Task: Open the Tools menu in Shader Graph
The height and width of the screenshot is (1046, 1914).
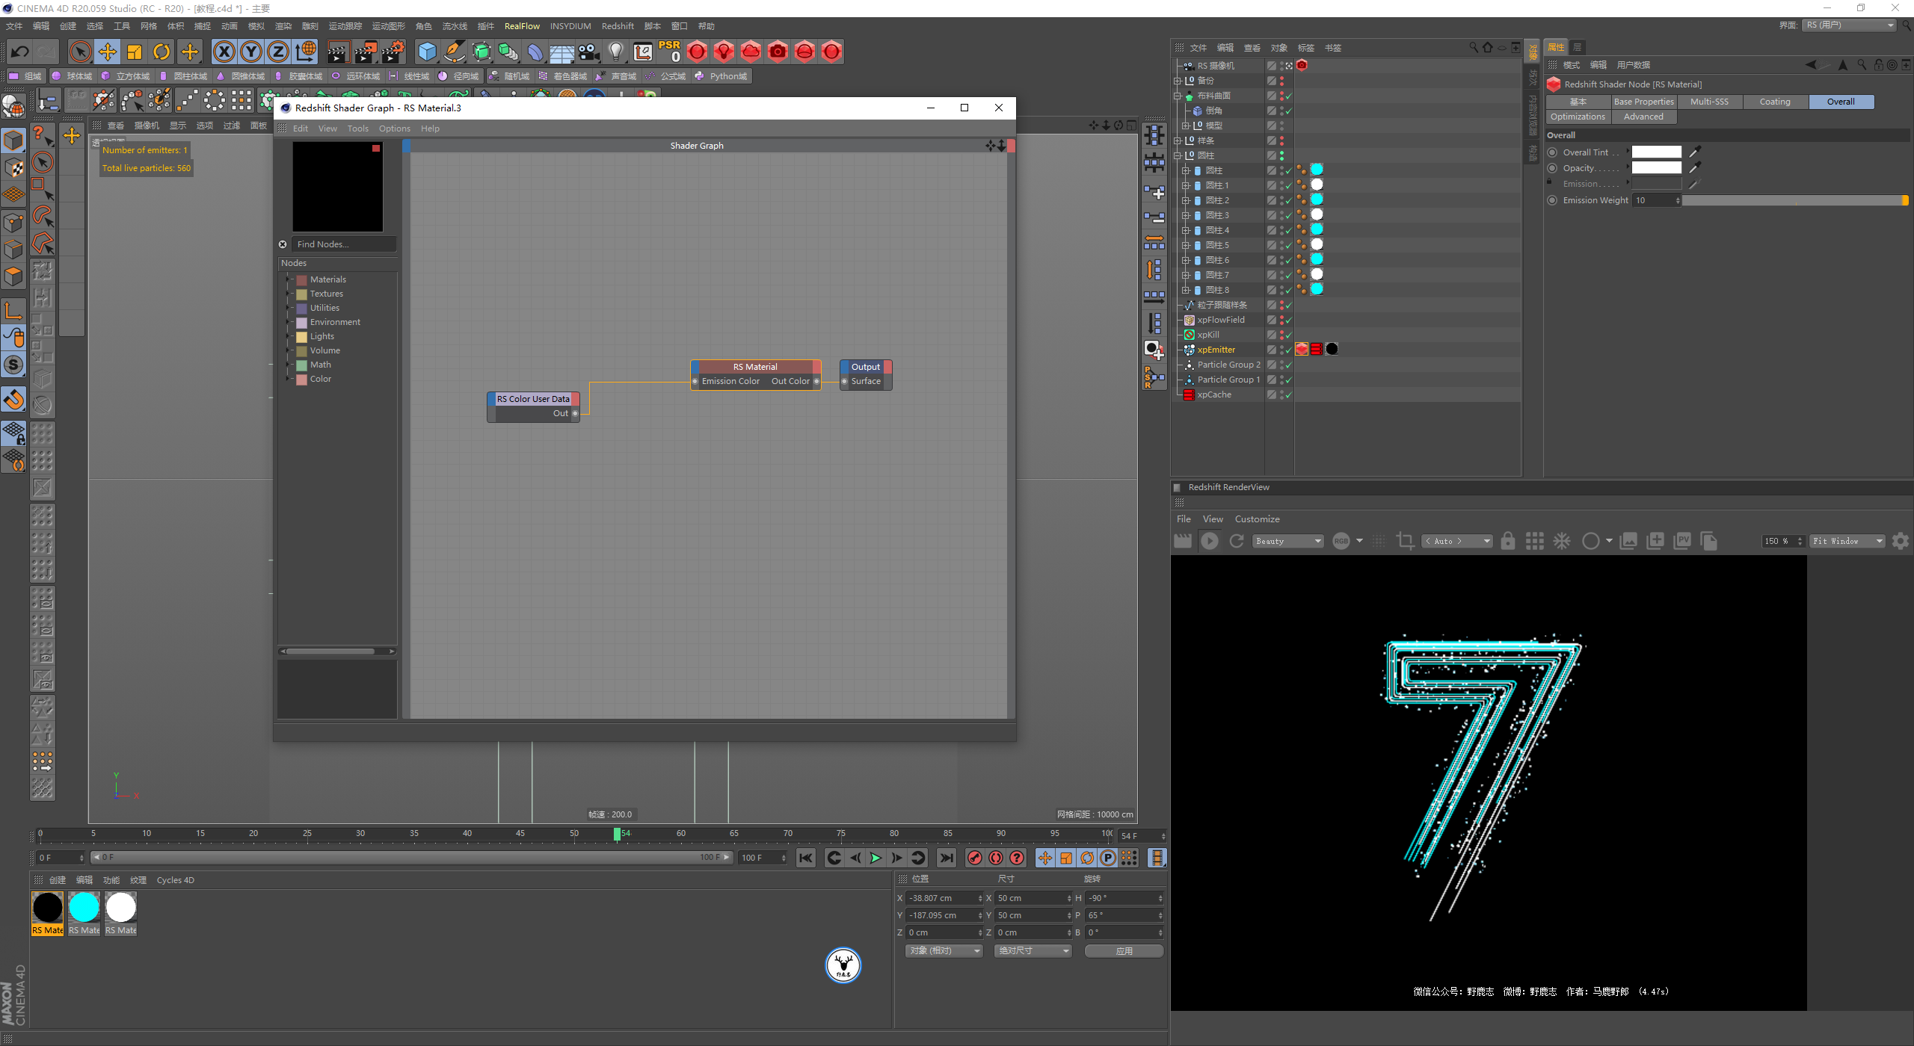Action: pyautogui.click(x=357, y=129)
